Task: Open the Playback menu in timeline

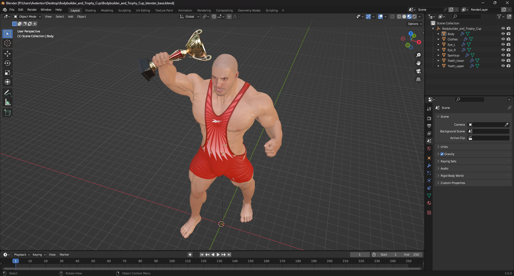Action: click(x=22, y=255)
